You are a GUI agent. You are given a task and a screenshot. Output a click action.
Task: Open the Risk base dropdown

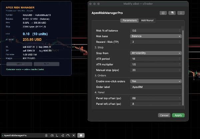pos(156,36)
